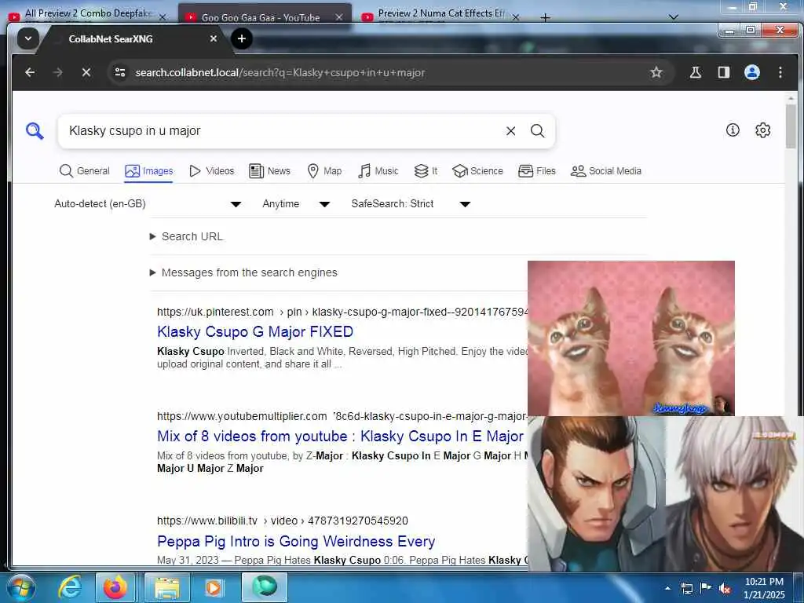This screenshot has width=804, height=603.
Task: Launch Internet Explorer from the taskbar
Action: [69, 587]
